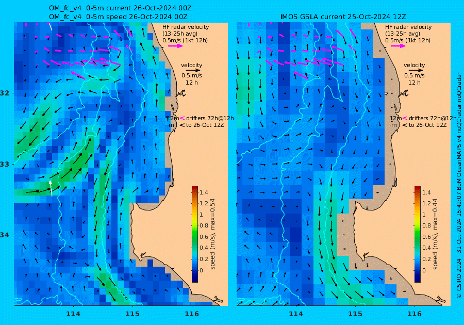Click the magenta drifter chevron in right map legend
The width and height of the screenshot is (464, 325).
pyautogui.click(x=405, y=118)
